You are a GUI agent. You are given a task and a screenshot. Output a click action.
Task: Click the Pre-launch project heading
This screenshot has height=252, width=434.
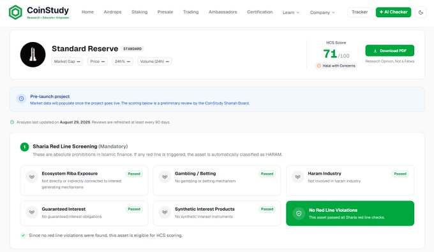coord(50,96)
